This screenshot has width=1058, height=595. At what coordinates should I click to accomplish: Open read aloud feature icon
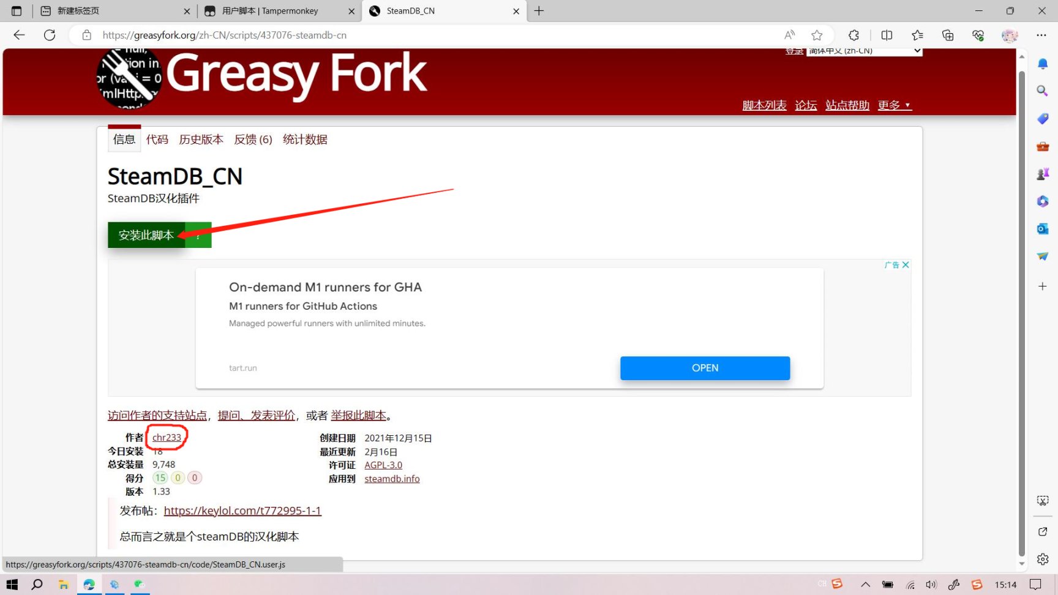pos(790,35)
